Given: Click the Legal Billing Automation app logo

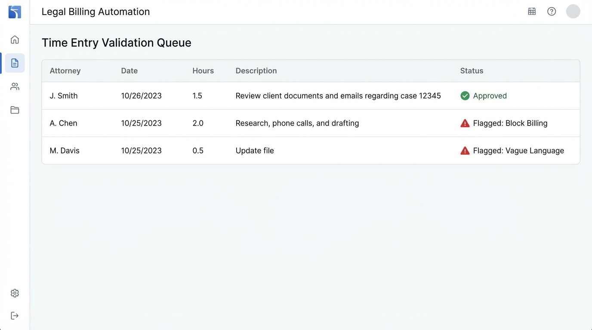Looking at the screenshot, I should click(x=14, y=12).
